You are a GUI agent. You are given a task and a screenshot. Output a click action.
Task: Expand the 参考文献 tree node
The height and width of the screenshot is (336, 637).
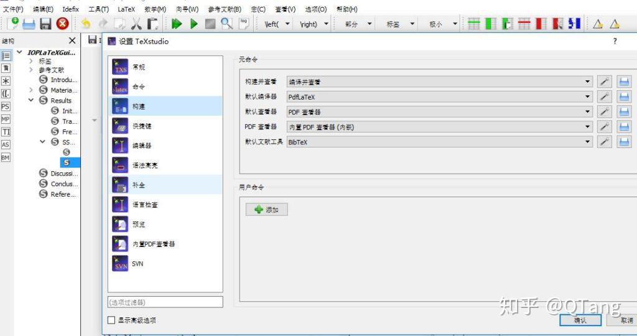(x=31, y=70)
